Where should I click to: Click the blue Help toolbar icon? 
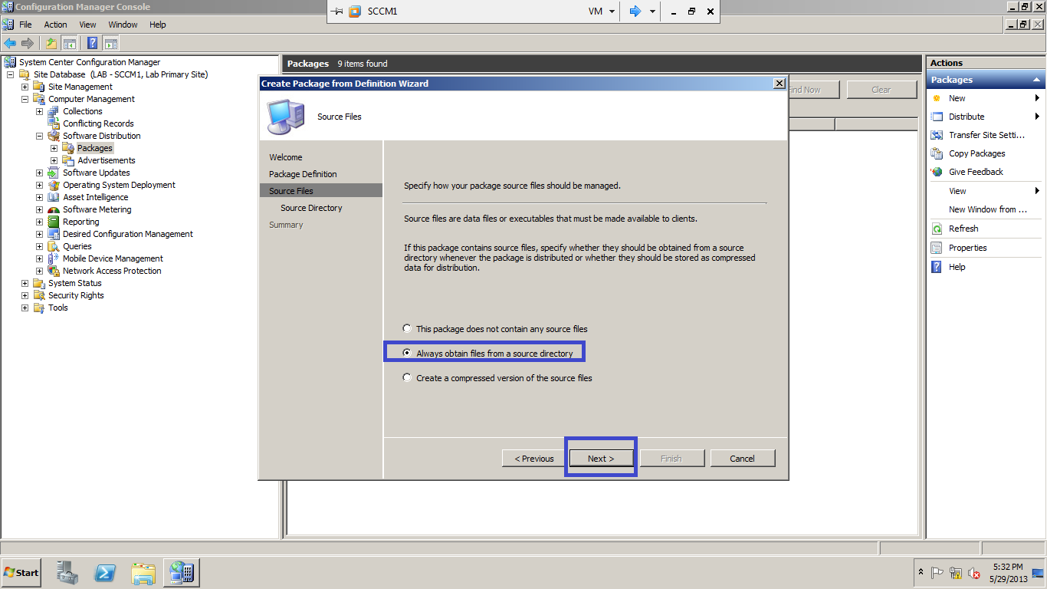pos(93,44)
